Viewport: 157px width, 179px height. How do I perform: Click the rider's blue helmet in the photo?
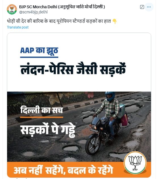click(x=110, y=96)
